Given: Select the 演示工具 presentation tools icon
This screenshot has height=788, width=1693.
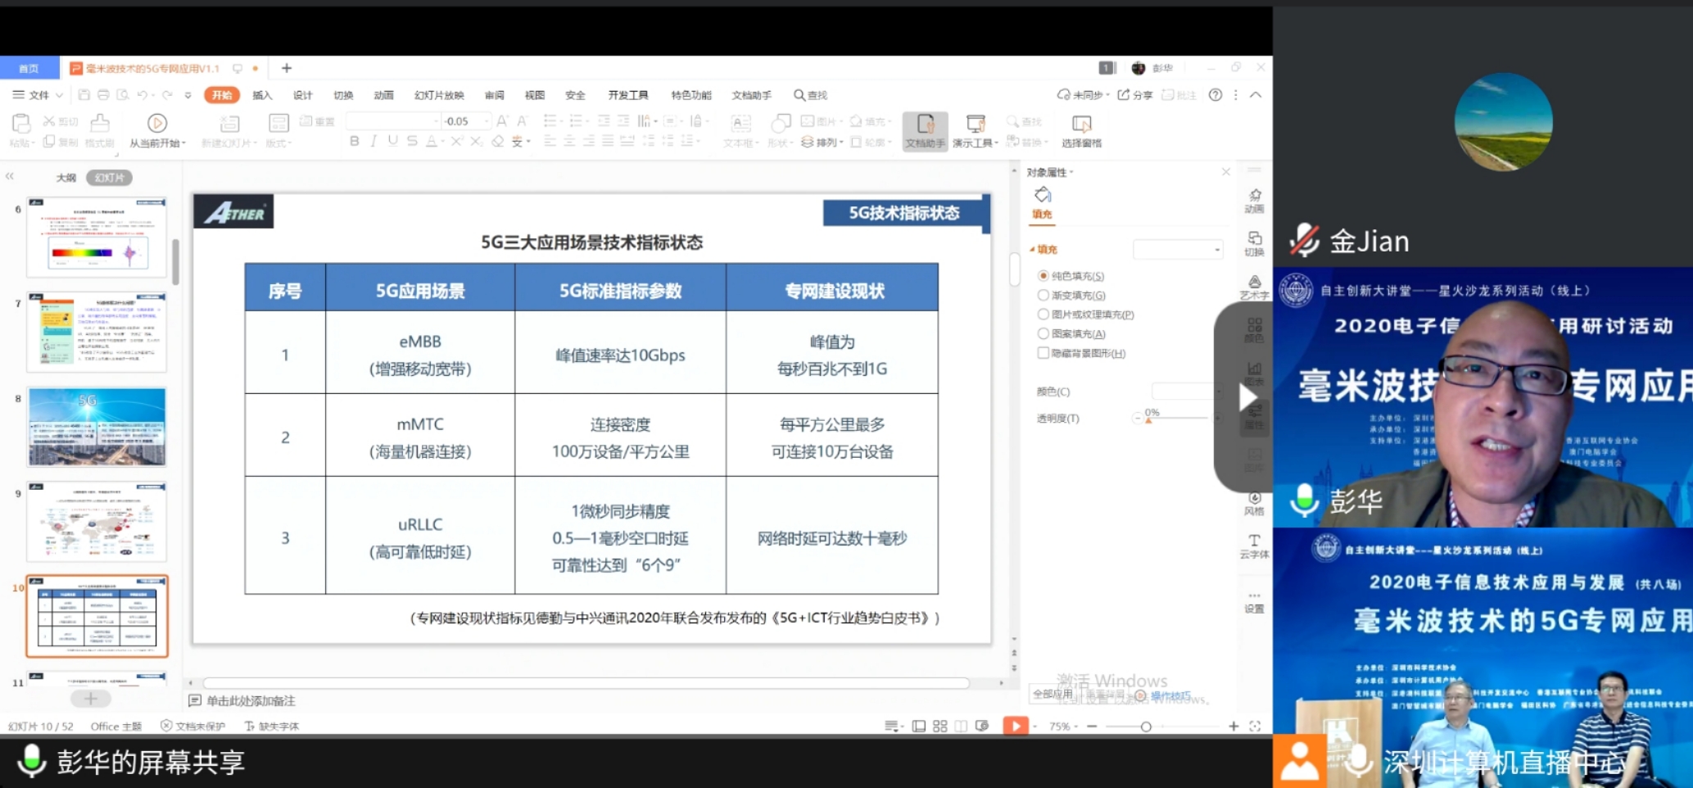Looking at the screenshot, I should pos(975,129).
